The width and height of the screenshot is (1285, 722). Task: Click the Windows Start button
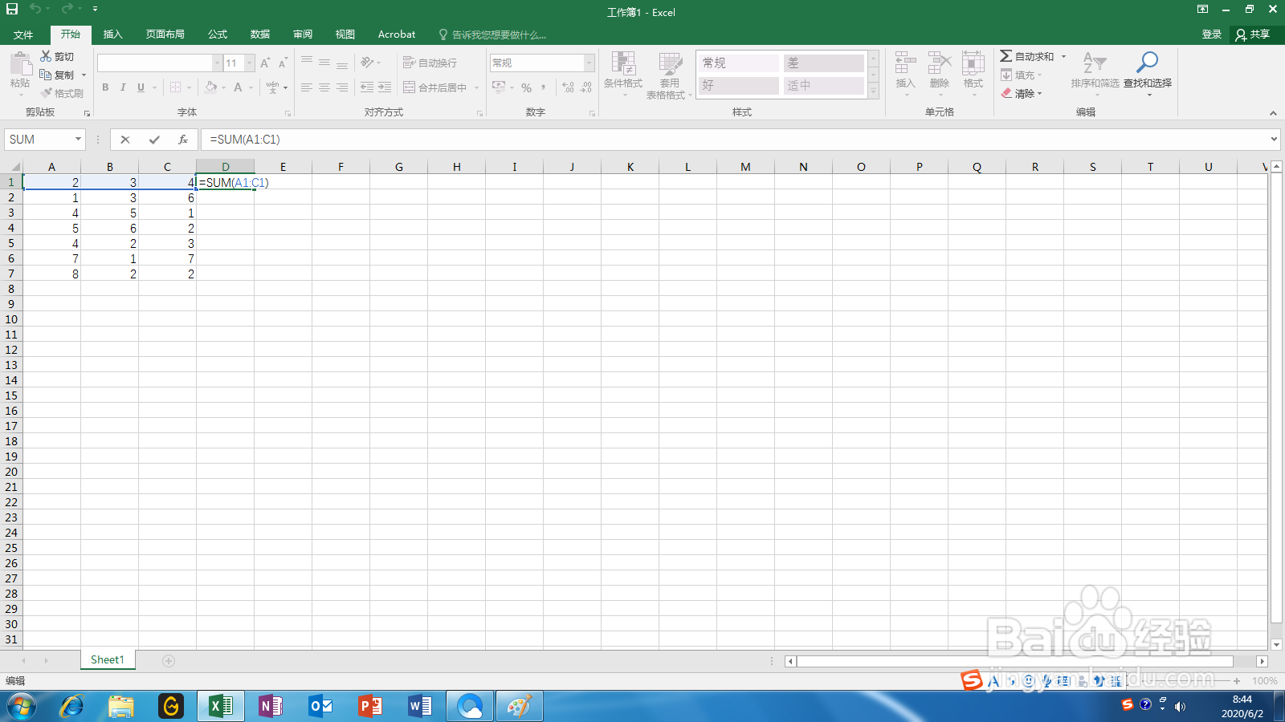(22, 707)
